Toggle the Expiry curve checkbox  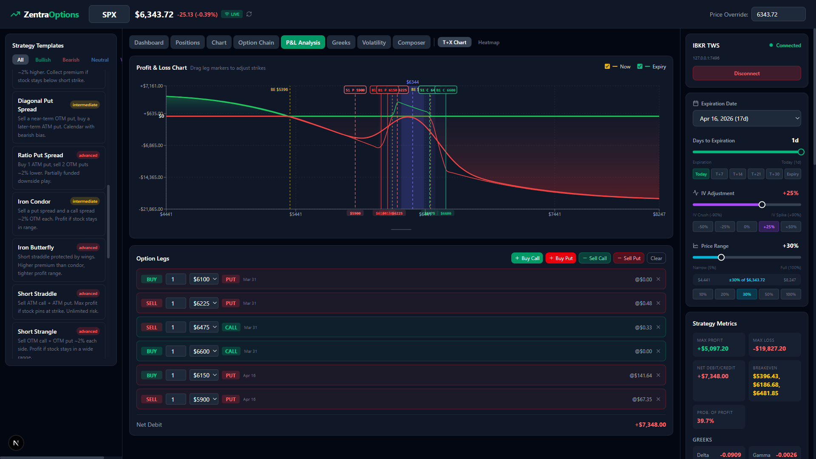pos(640,66)
